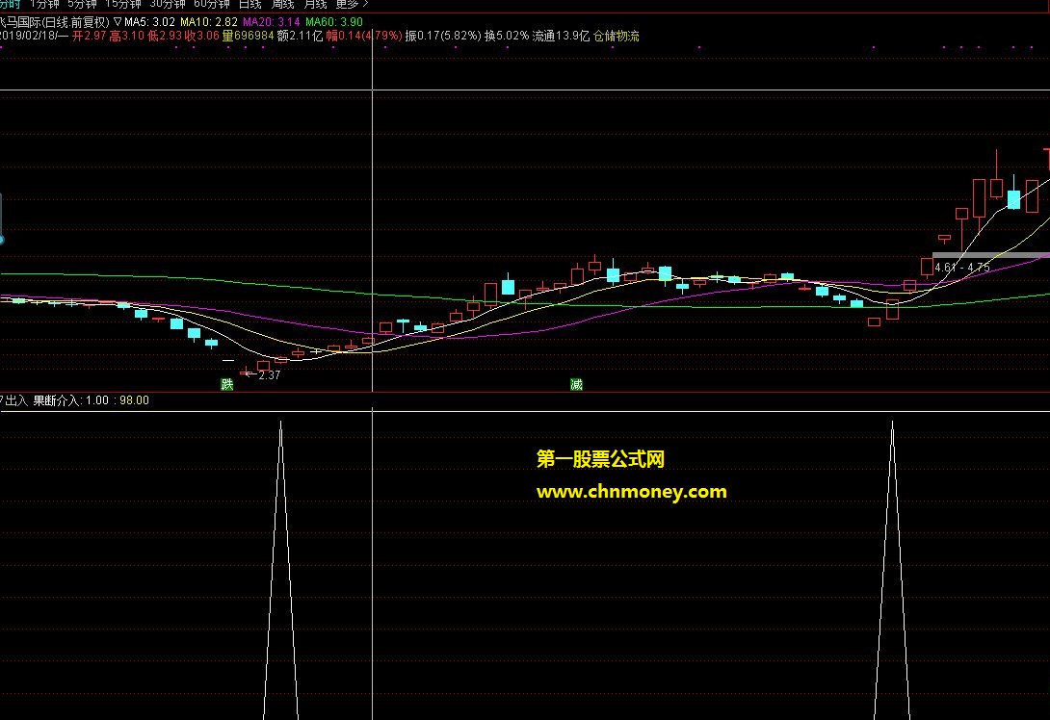This screenshot has height=720, width=1050.
Task: Select the 周线 weekly chart tab
Action: (282, 4)
